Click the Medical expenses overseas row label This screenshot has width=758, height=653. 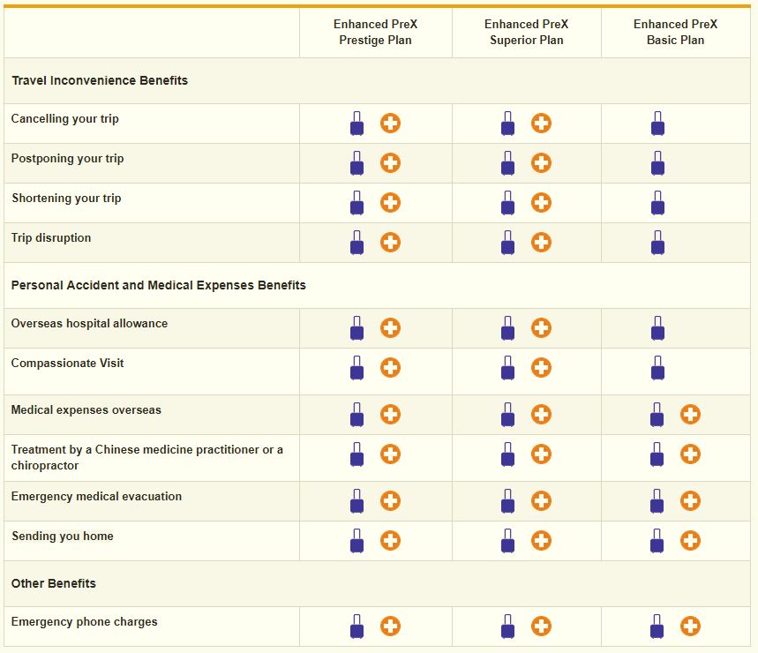(86, 410)
